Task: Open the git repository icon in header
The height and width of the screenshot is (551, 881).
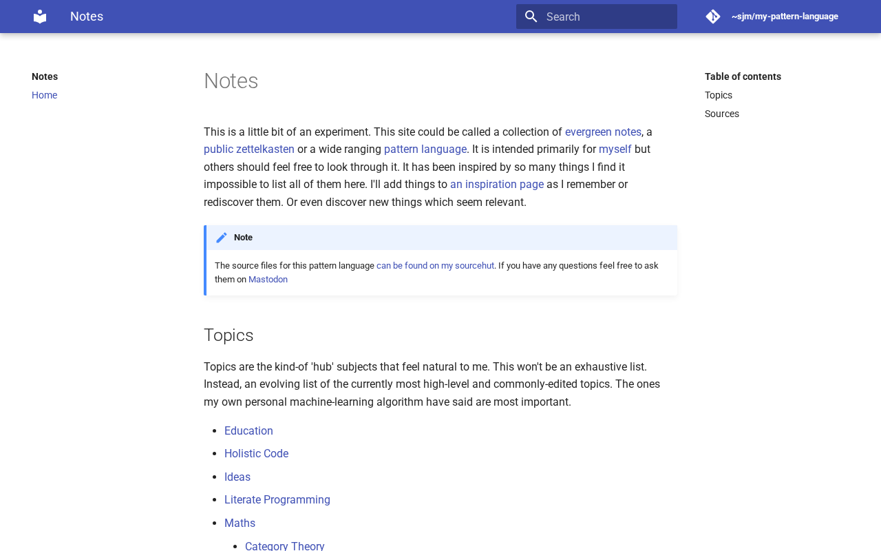Action: [713, 17]
